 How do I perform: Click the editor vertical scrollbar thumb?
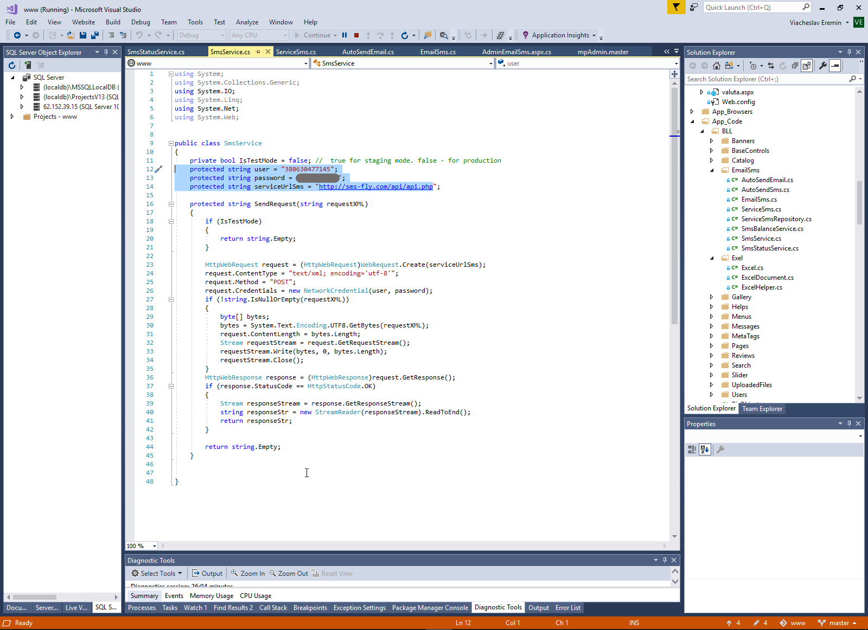(674, 206)
